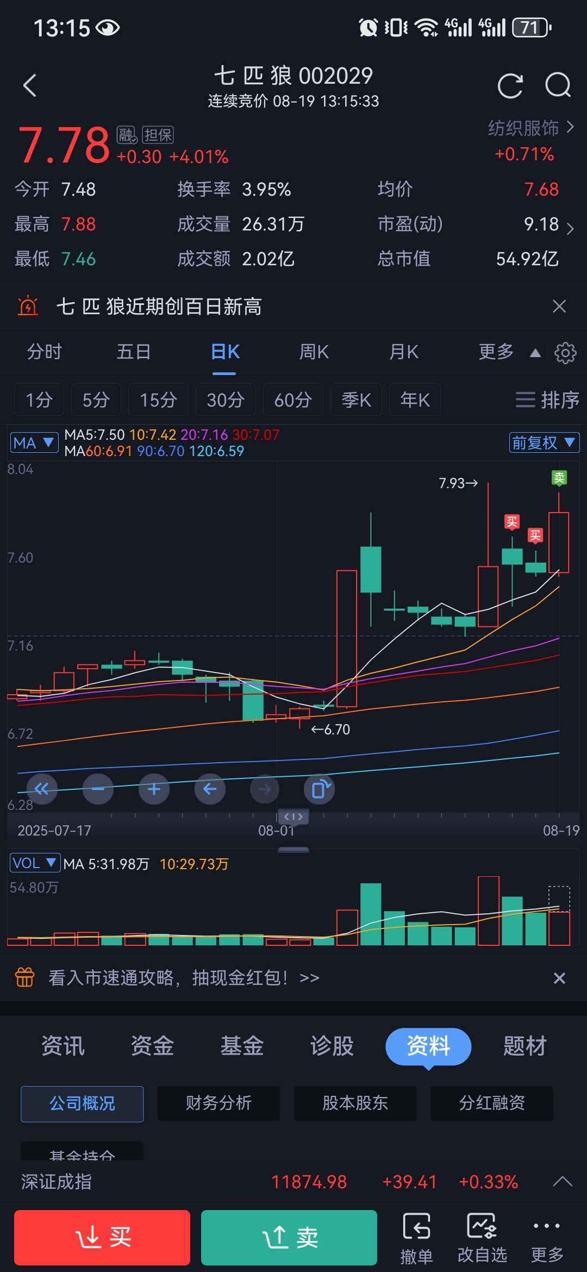
Task: Open the 前复权 adjustment dropdown
Action: pyautogui.click(x=544, y=442)
